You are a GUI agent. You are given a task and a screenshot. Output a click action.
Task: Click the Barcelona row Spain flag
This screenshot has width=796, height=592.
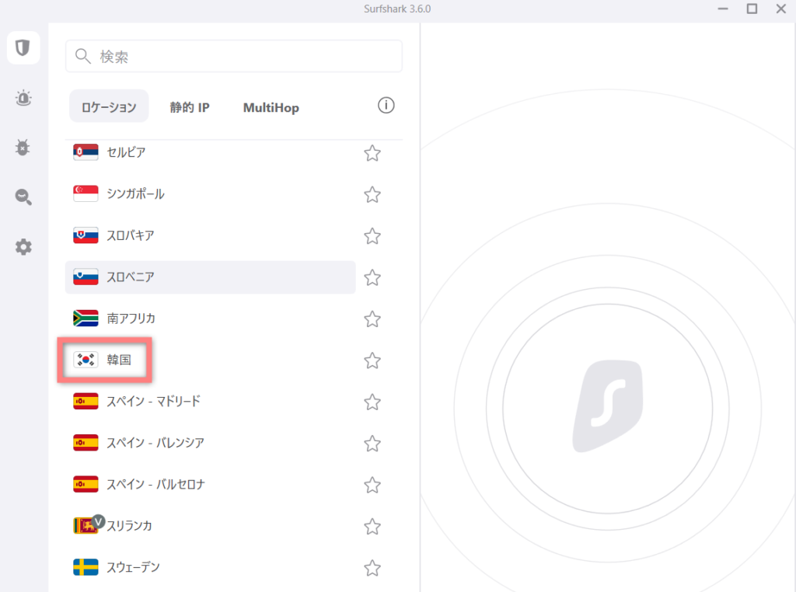coord(86,484)
